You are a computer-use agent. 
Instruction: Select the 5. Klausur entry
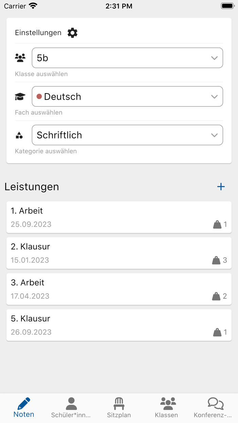click(x=119, y=325)
